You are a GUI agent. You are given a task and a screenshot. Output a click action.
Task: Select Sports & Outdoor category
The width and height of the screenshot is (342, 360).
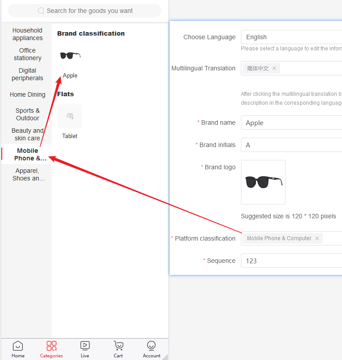coord(28,115)
